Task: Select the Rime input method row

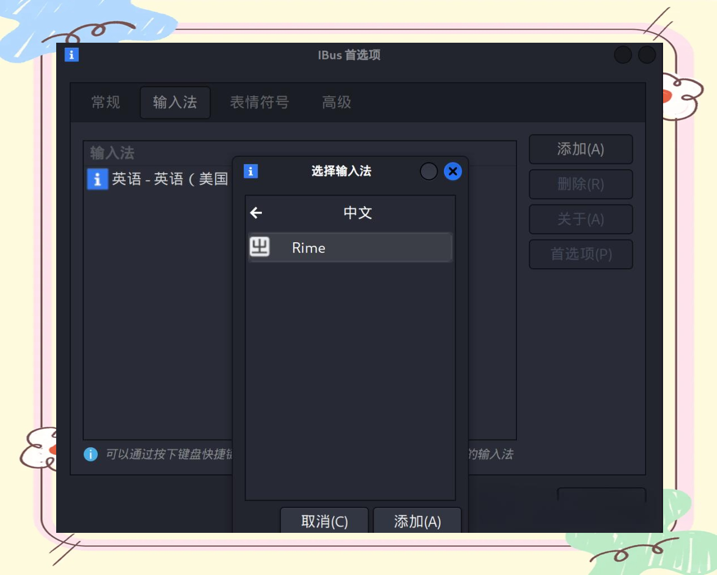Action: click(x=350, y=247)
